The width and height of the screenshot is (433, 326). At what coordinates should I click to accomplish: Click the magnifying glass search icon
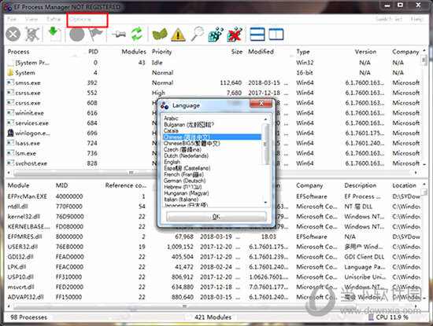pyautogui.click(x=197, y=34)
